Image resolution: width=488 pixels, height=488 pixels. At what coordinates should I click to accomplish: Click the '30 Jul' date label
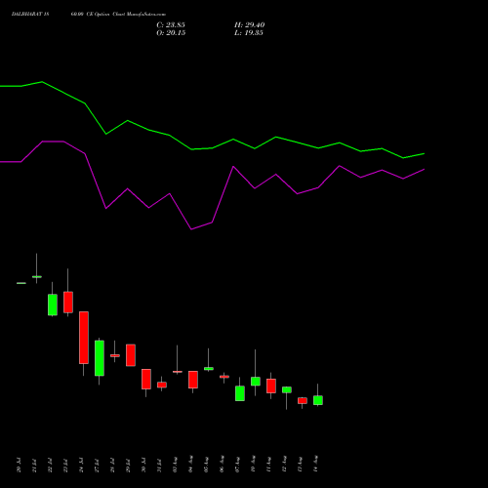tap(143, 466)
